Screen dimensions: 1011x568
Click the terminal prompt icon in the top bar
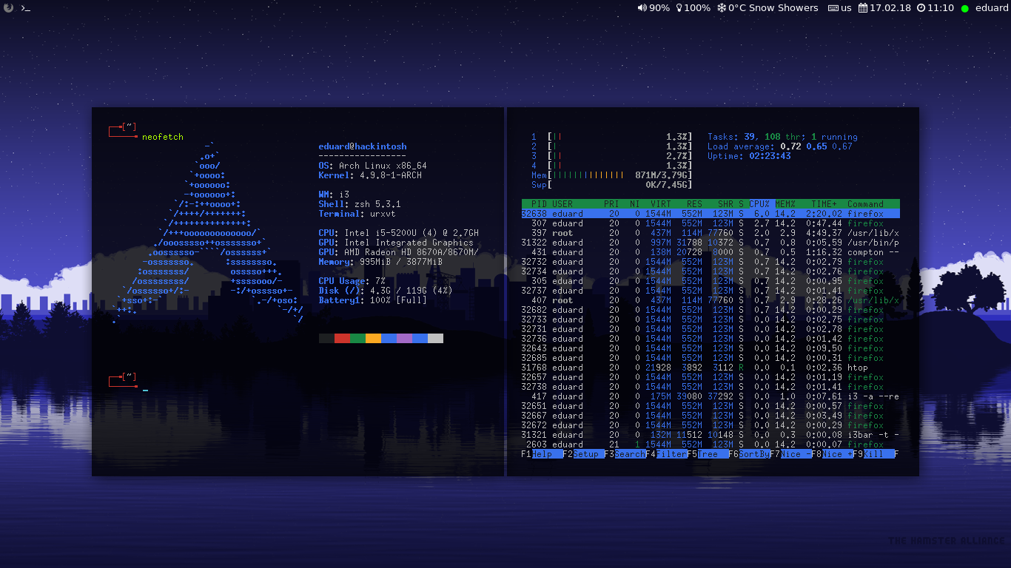tap(25, 7)
